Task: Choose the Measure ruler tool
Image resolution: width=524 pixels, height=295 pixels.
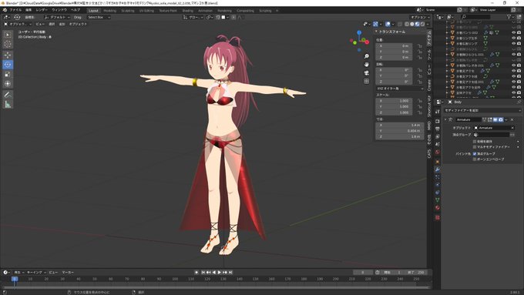Action: (x=8, y=105)
